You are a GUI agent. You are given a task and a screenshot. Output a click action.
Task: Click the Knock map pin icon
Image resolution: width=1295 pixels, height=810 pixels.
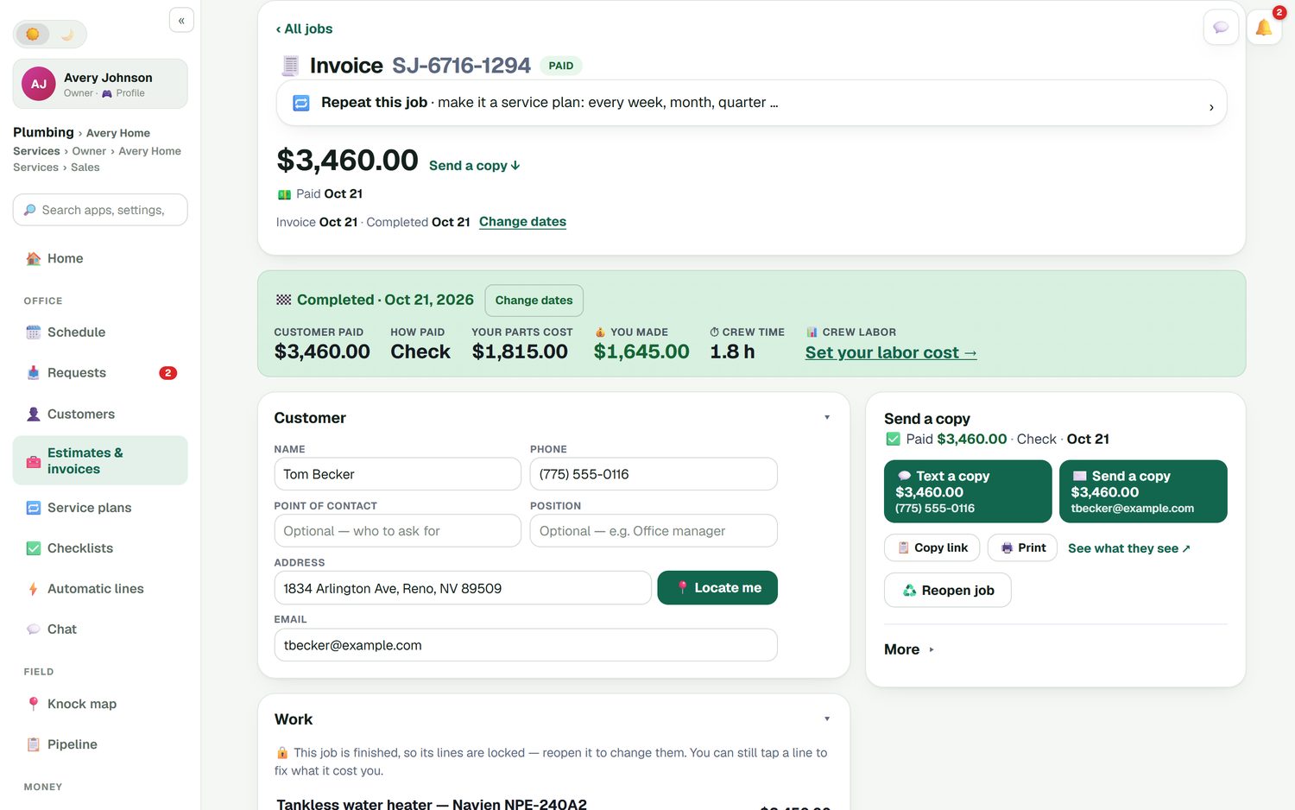(34, 704)
